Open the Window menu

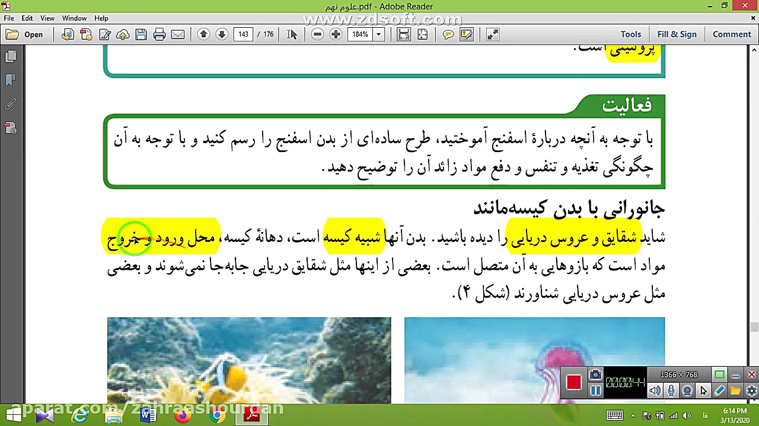[74, 18]
